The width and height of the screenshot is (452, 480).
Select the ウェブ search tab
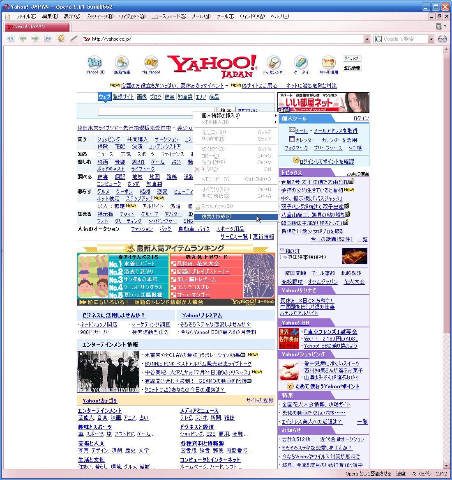coord(104,97)
